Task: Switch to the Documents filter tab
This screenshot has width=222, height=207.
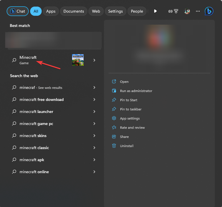Action: point(74,11)
